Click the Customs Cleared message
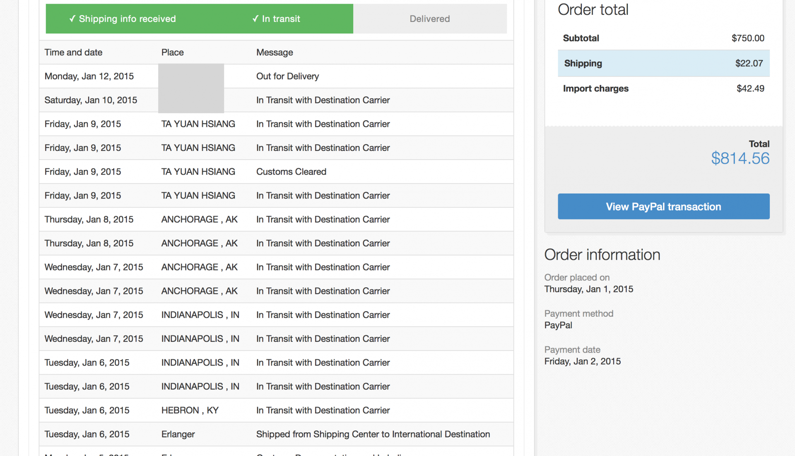This screenshot has width=795, height=456. [x=291, y=172]
